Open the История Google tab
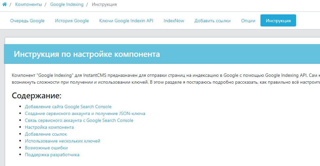This screenshot has height=166, width=320. pos(72,21)
